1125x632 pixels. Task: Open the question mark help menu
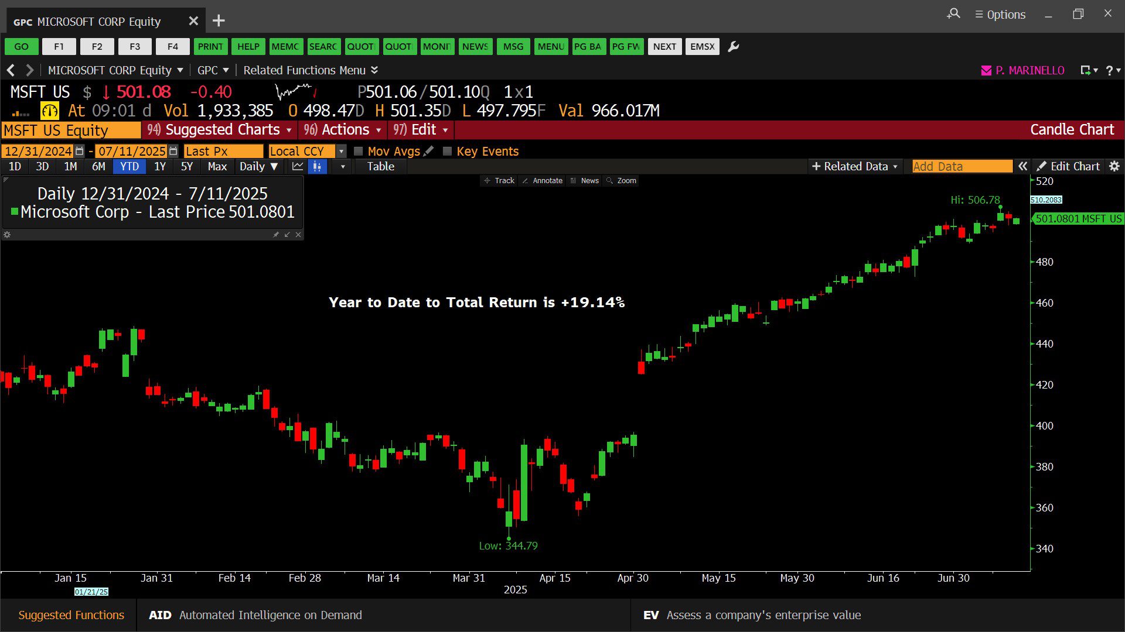(x=1113, y=70)
